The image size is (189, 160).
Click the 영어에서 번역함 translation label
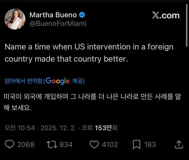coord(23,81)
